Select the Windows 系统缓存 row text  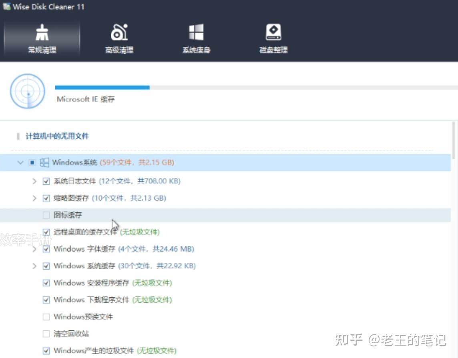click(x=125, y=266)
